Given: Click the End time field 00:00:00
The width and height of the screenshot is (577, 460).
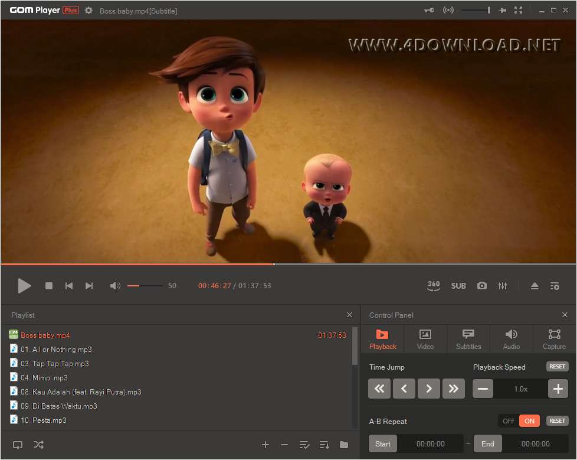Looking at the screenshot, I should pyautogui.click(x=536, y=444).
